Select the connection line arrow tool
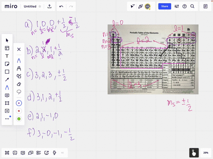Screen dimensions: 213x159 coord(7,79)
